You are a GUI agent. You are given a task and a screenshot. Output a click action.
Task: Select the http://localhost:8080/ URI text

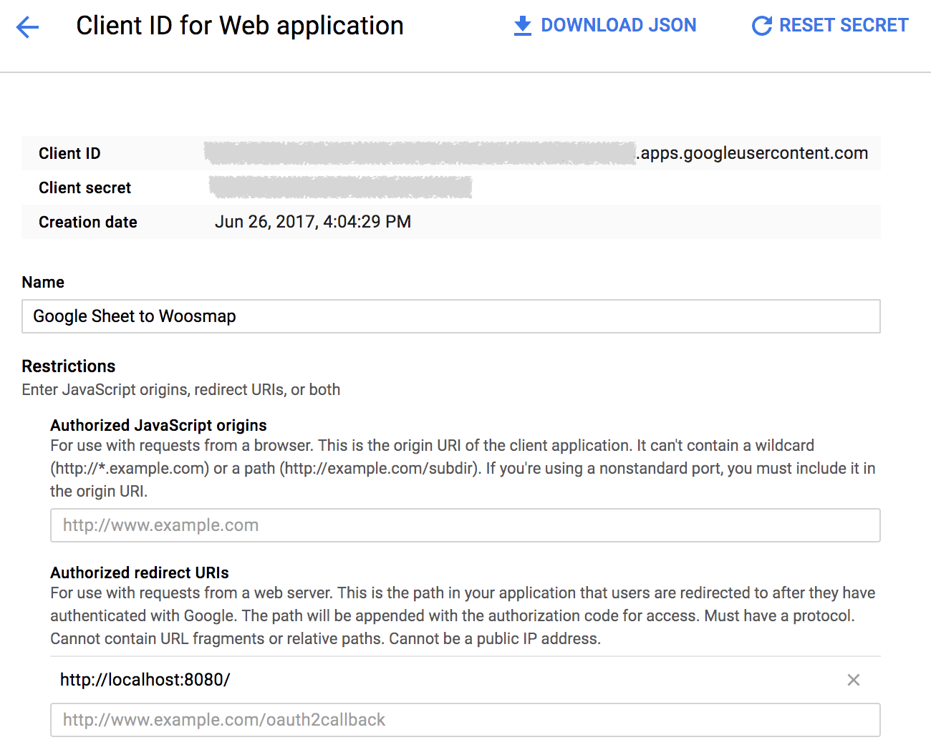coord(145,680)
